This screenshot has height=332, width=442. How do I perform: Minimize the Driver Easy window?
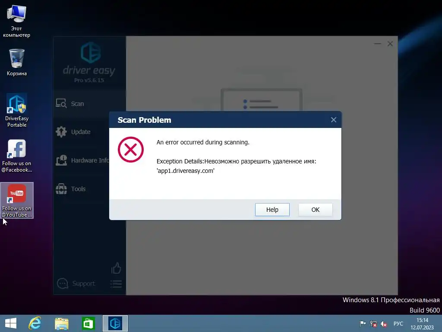tap(377, 44)
